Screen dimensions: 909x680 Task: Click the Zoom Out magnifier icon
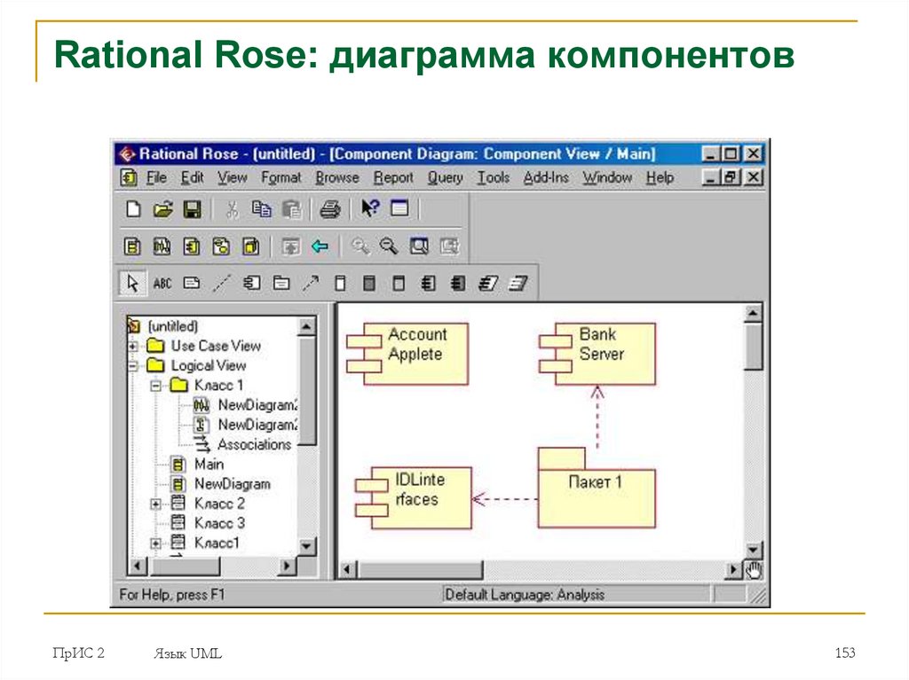[x=389, y=246]
